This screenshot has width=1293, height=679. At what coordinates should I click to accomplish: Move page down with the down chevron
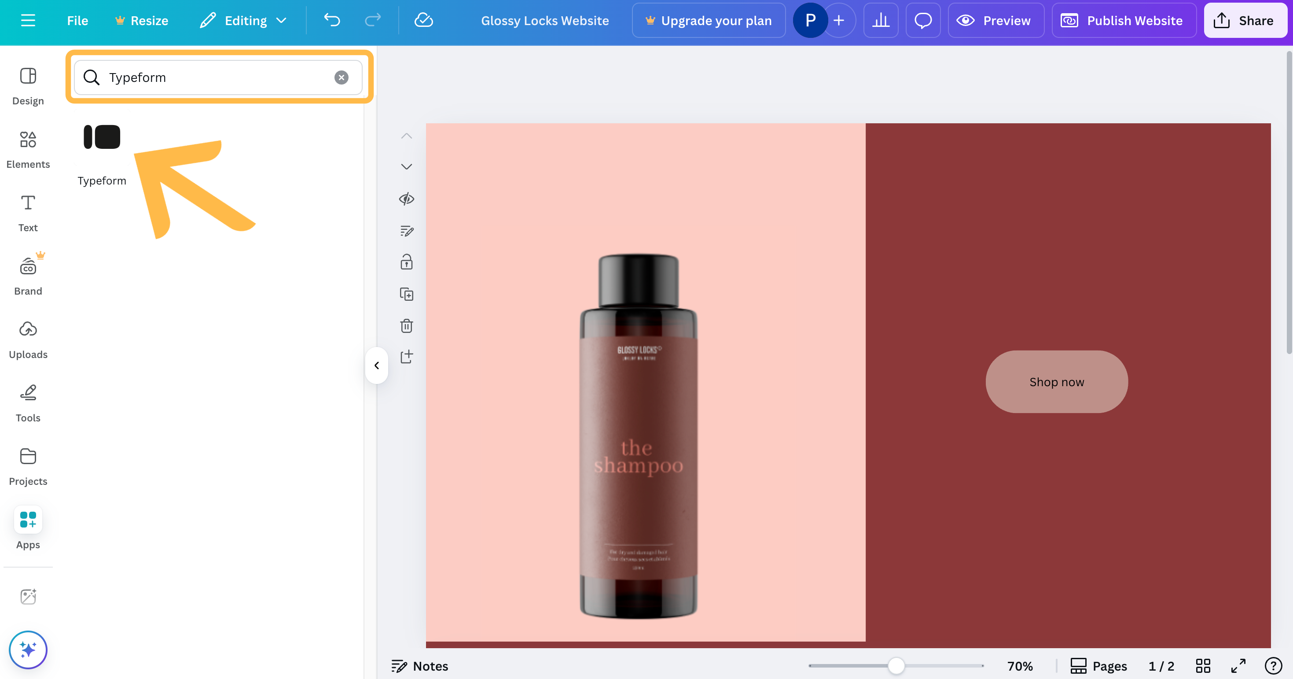[x=407, y=167]
